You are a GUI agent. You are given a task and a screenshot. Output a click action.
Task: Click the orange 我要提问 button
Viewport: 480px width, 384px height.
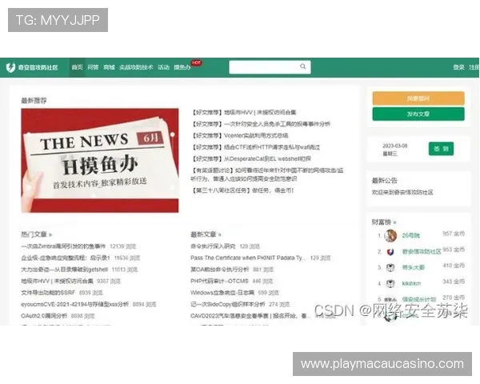pos(418,98)
